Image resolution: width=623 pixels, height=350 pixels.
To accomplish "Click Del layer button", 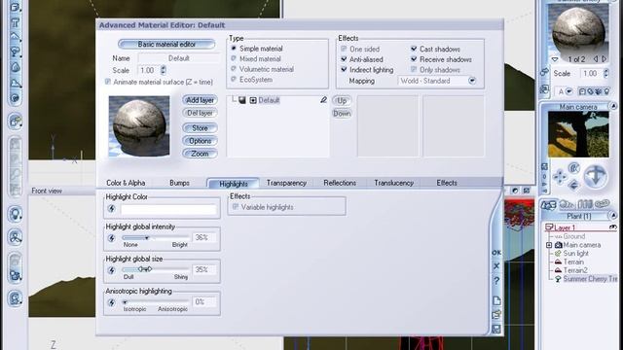I will [200, 113].
